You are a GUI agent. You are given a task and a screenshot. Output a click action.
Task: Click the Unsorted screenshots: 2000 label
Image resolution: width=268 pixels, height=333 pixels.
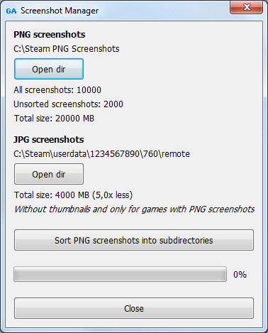coord(68,104)
